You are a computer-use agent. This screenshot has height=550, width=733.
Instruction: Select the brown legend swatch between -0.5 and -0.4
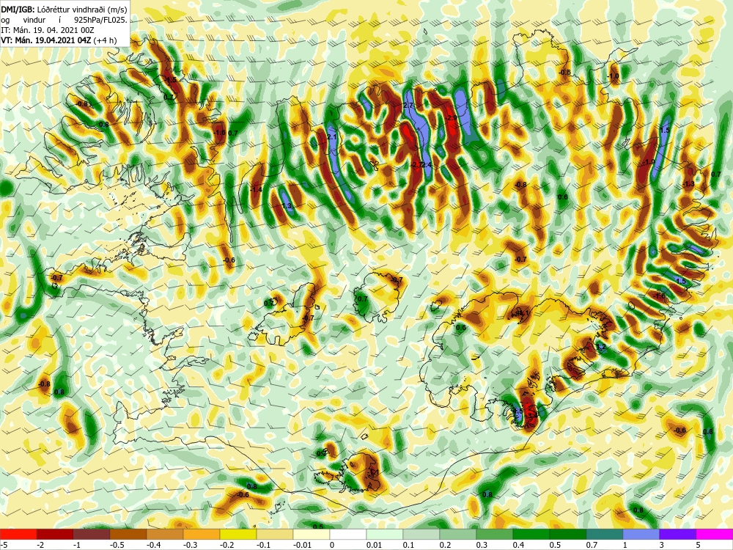coord(128,535)
